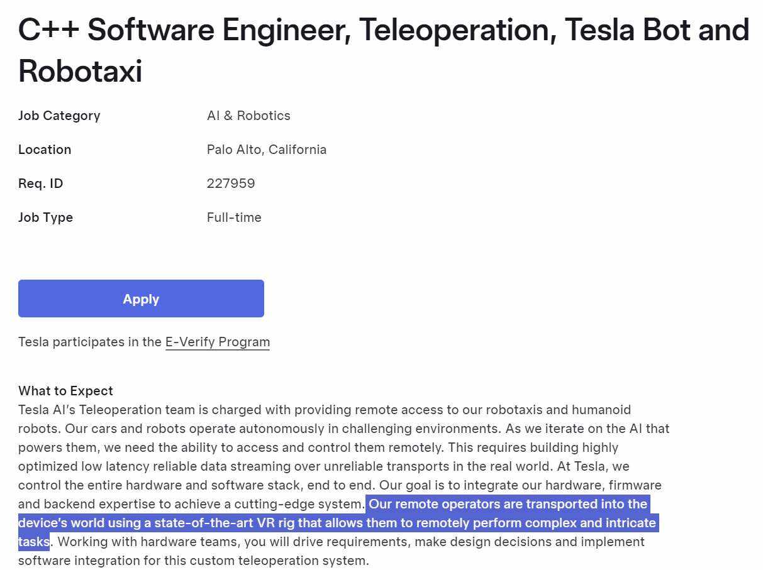The image size is (763, 570).
Task: Click the Palo Alto, California location text
Action: pos(266,150)
